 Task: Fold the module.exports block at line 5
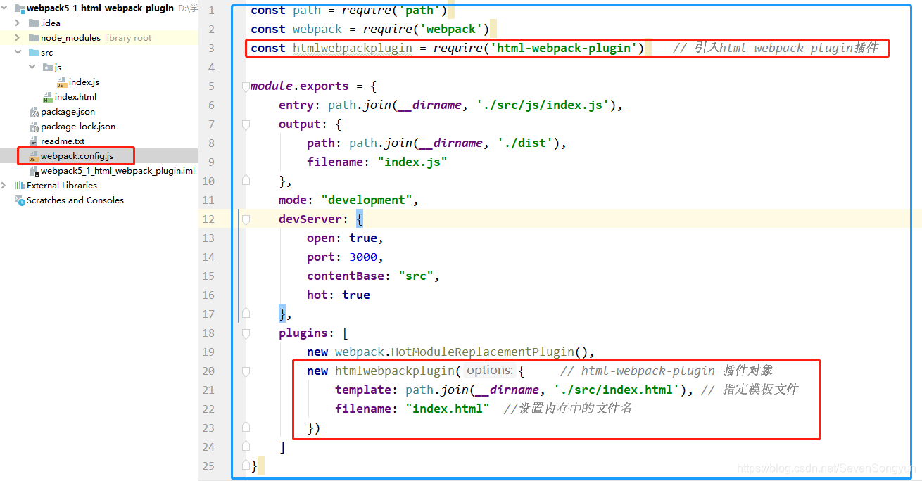point(246,86)
